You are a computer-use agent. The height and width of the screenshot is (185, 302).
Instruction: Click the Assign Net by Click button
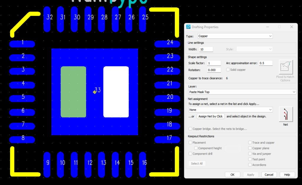point(211,116)
